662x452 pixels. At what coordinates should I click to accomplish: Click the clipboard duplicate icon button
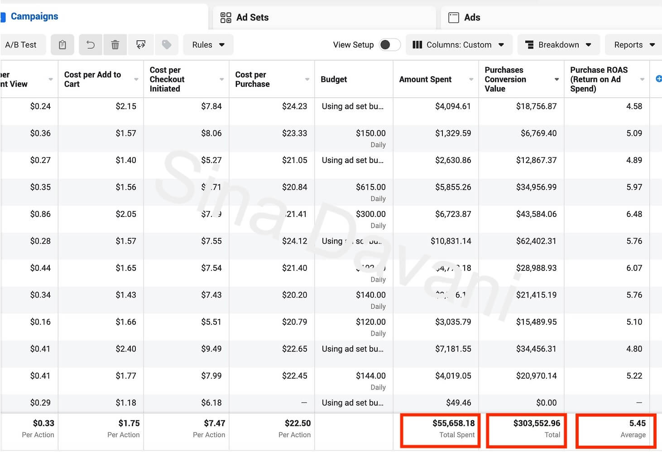tap(62, 45)
